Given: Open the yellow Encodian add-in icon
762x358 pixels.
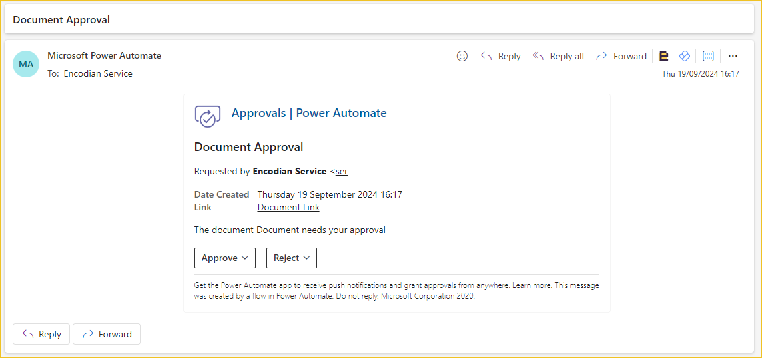Looking at the screenshot, I should coord(664,56).
